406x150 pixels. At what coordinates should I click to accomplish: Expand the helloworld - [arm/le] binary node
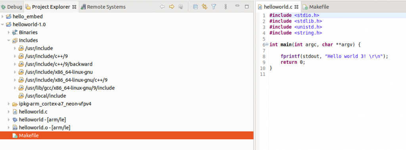9,120
